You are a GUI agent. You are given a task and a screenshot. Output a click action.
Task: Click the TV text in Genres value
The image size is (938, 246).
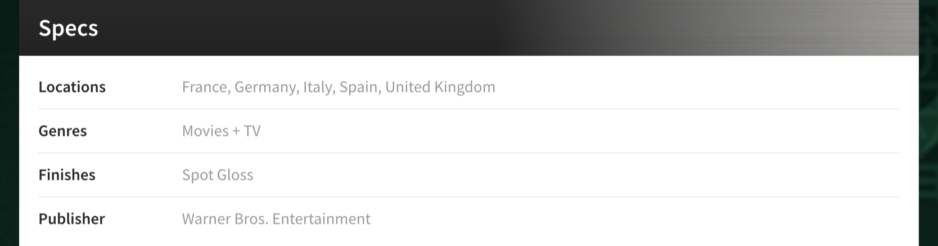click(252, 131)
